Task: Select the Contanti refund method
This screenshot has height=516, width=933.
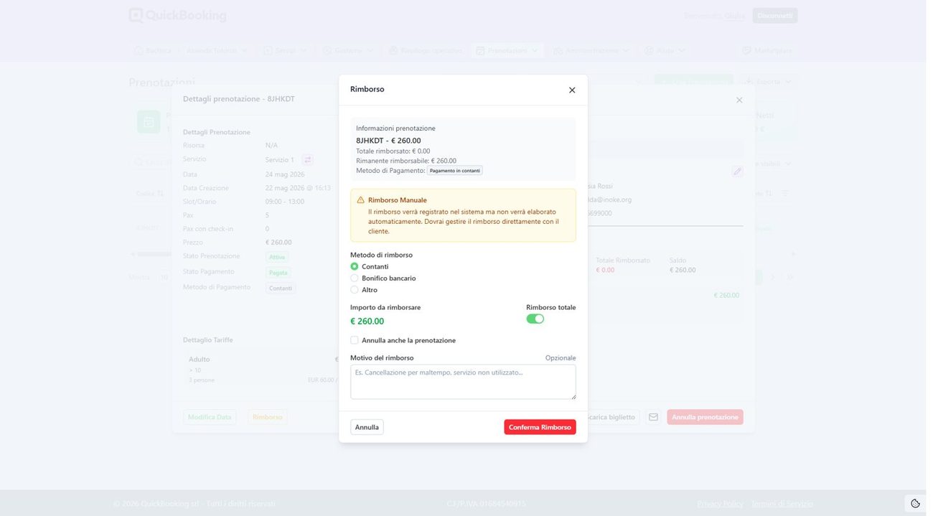Action: pyautogui.click(x=355, y=266)
